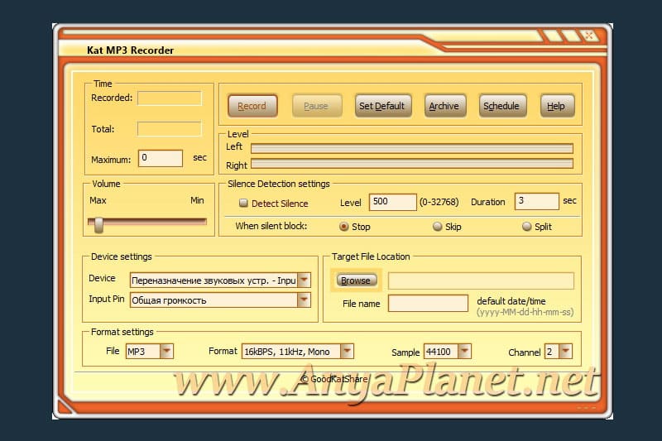662x441 pixels.
Task: Click the '(0-32768)' range text
Action: (x=439, y=202)
